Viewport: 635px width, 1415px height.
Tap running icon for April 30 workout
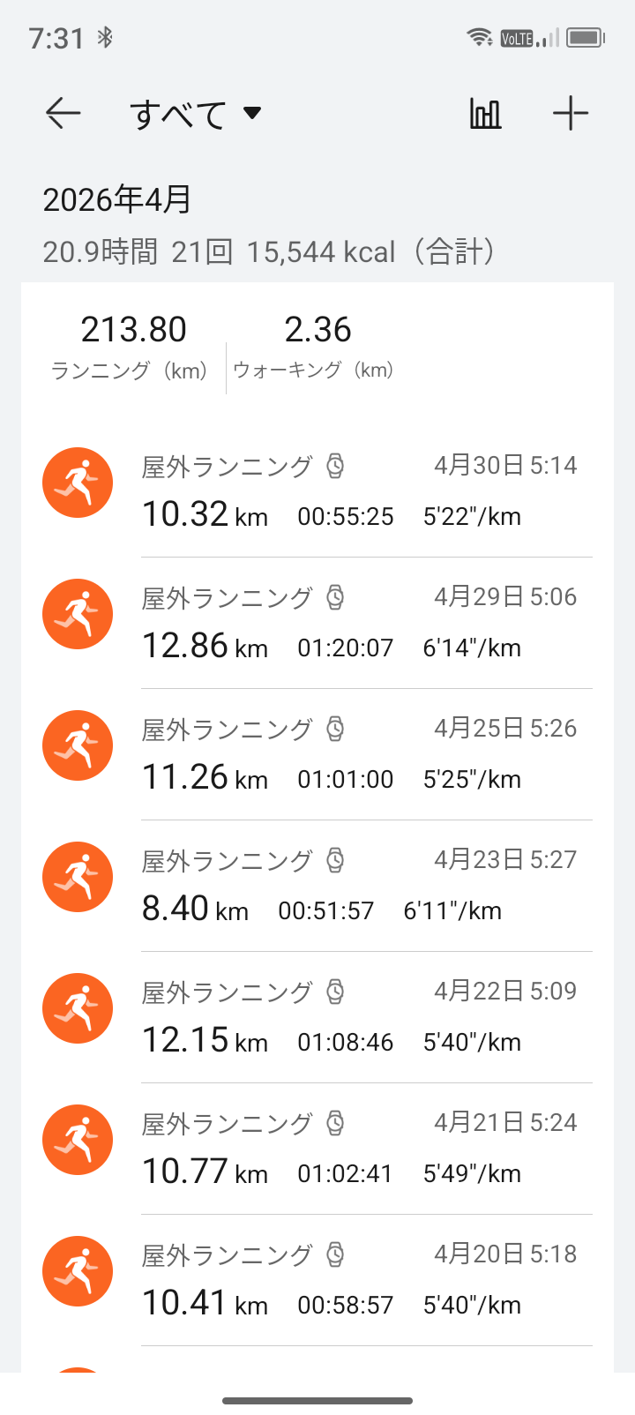(x=78, y=483)
